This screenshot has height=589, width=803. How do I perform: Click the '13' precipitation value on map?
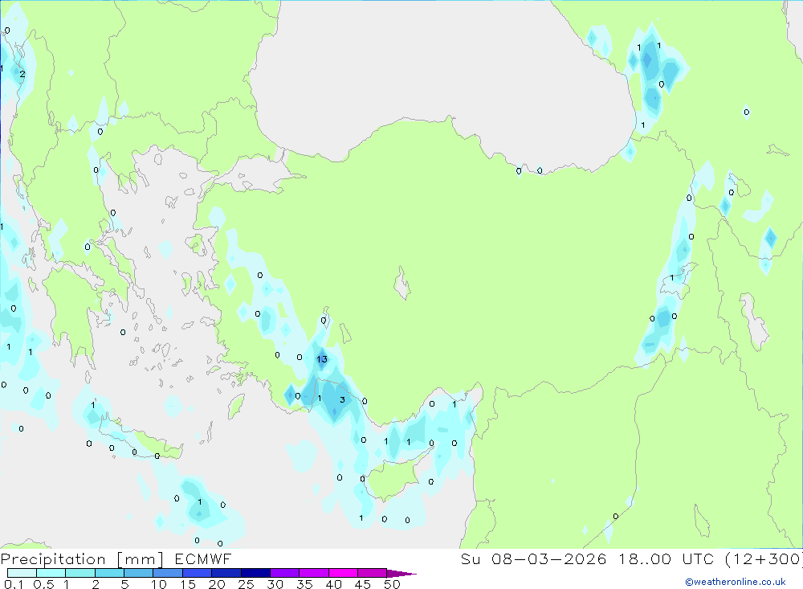click(x=322, y=359)
